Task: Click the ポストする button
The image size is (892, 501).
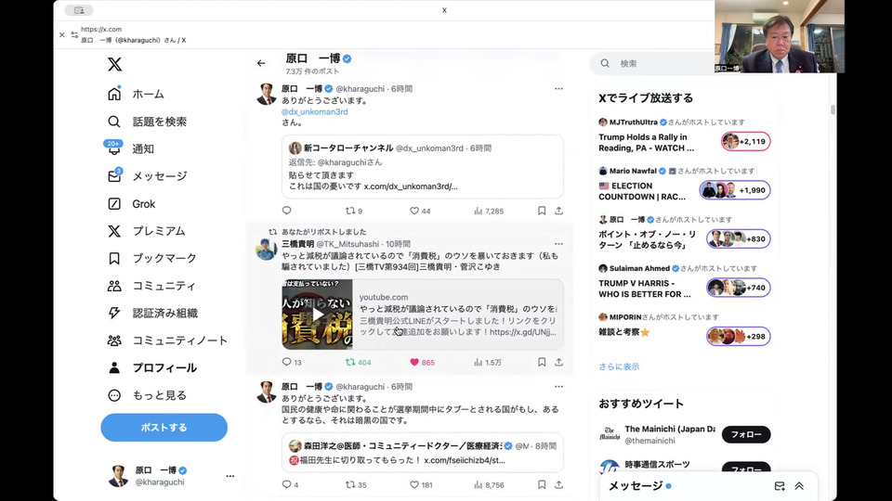Action: [164, 427]
